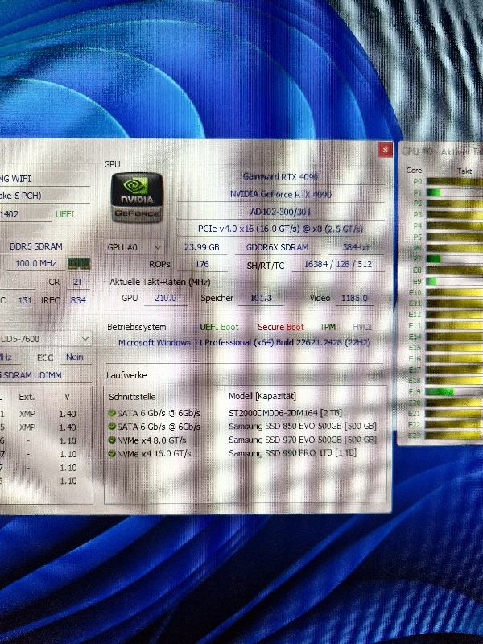Image resolution: width=483 pixels, height=644 pixels.
Task: Click the Ext. column header in memory table
Action: click(27, 397)
